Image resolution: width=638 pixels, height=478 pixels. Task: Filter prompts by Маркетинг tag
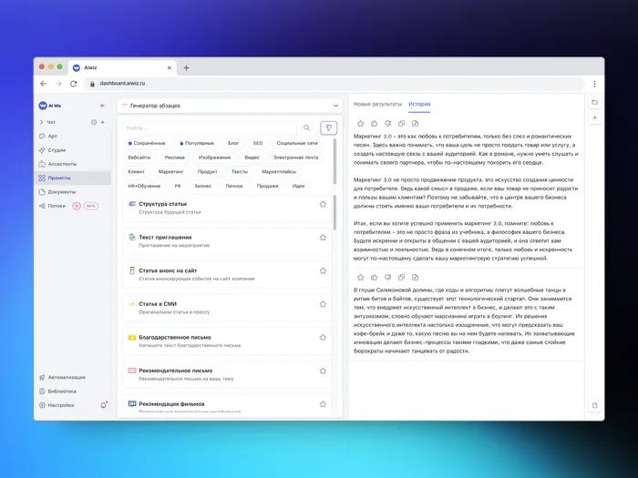pyautogui.click(x=171, y=171)
